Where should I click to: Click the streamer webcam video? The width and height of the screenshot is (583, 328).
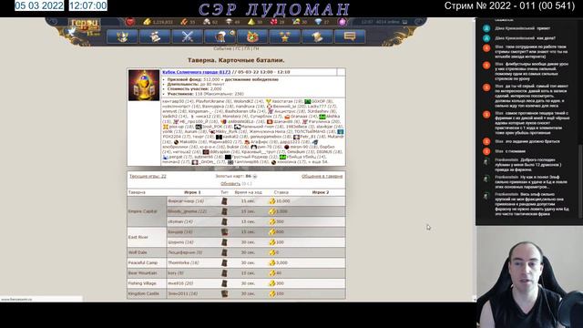529,277
